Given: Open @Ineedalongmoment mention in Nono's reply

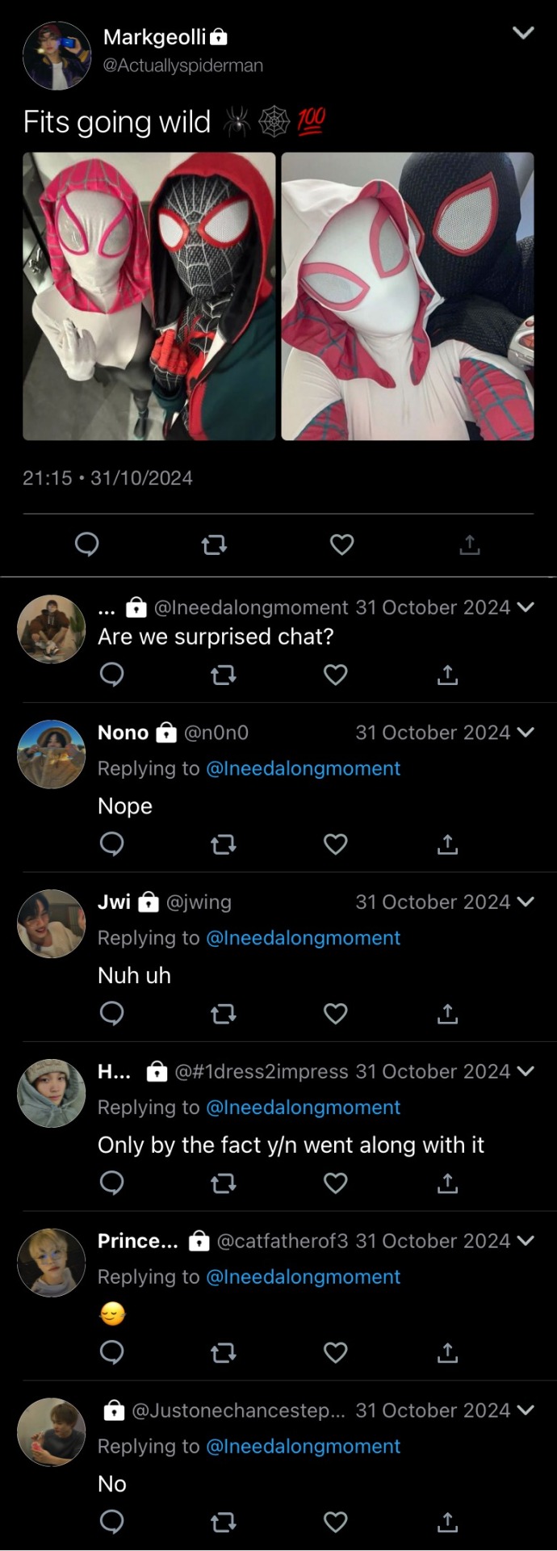Looking at the screenshot, I should [x=304, y=768].
